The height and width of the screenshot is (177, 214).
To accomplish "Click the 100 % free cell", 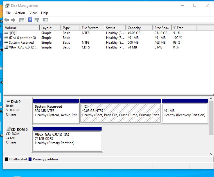I will (x=177, y=38).
